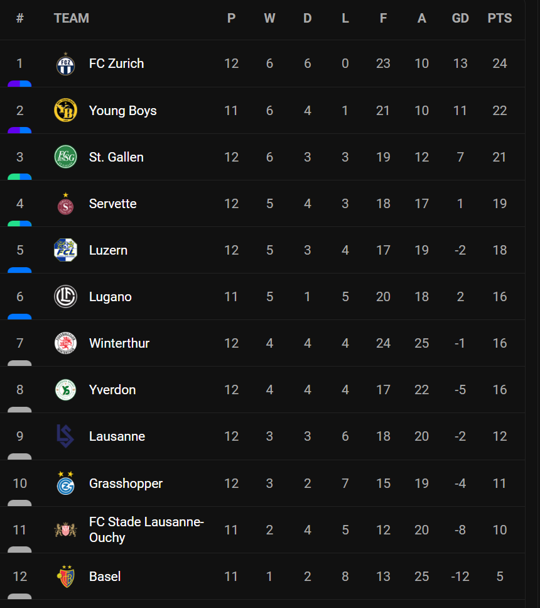Sort by the GD column header

point(460,18)
